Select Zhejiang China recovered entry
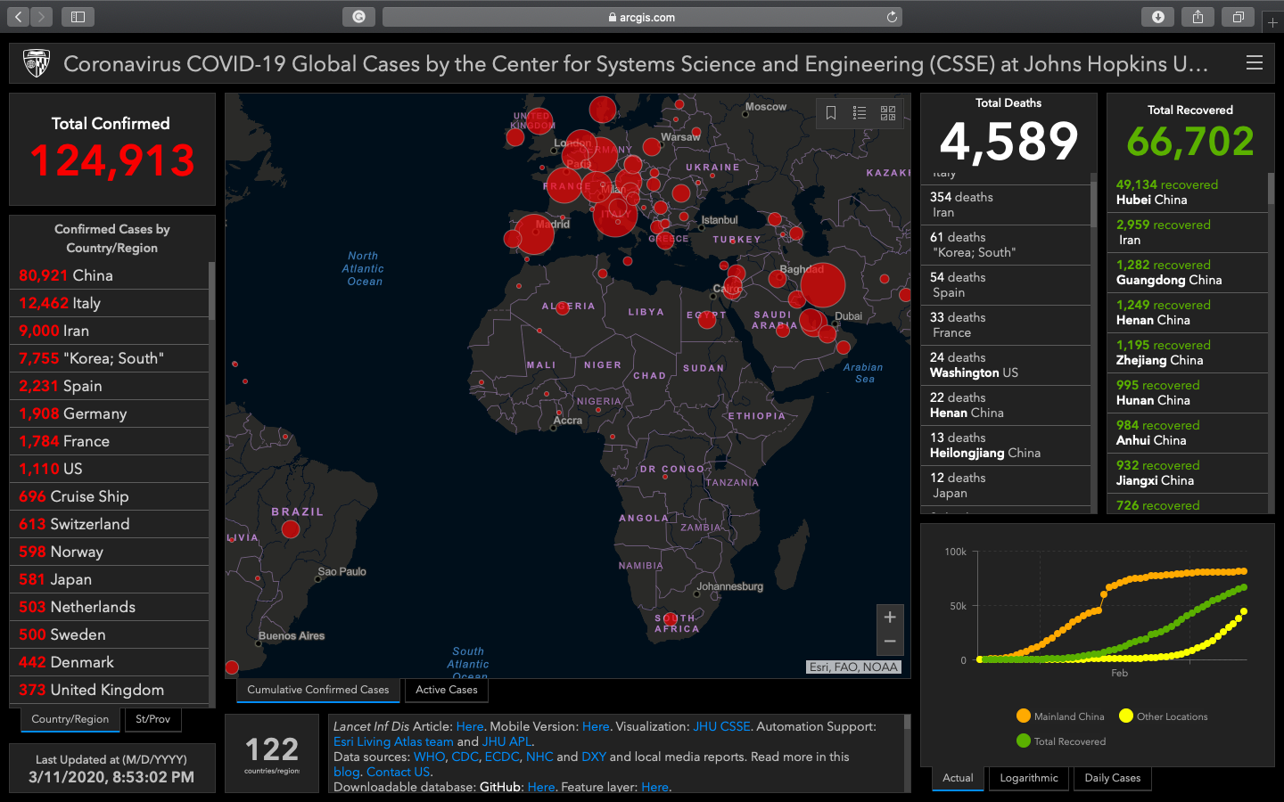The height and width of the screenshot is (802, 1284). [1187, 353]
